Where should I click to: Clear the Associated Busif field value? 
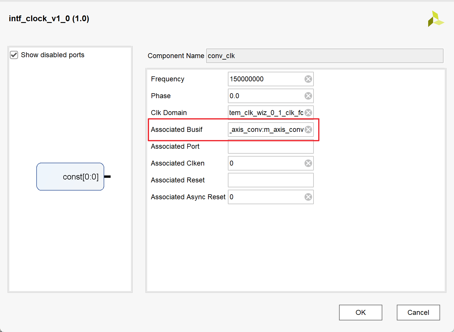pyautogui.click(x=308, y=130)
